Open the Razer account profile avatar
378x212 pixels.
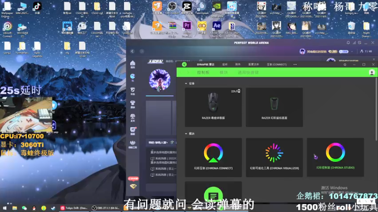coord(371,73)
